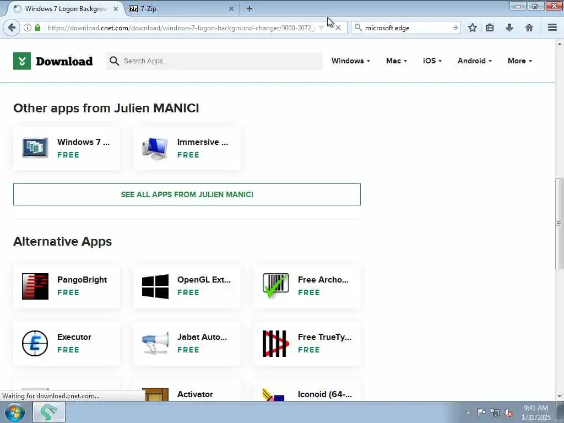Click the browser URL address bar

pyautogui.click(x=181, y=28)
